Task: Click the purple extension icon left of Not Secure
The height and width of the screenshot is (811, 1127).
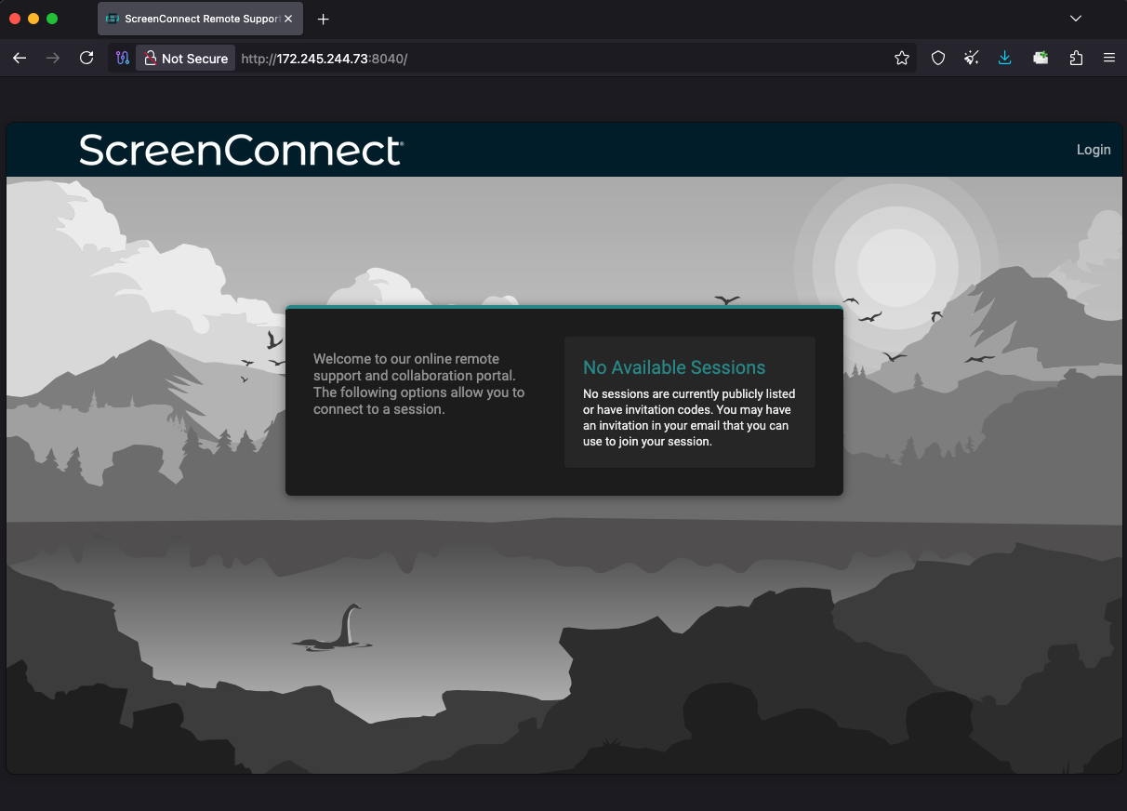Action: (x=122, y=58)
